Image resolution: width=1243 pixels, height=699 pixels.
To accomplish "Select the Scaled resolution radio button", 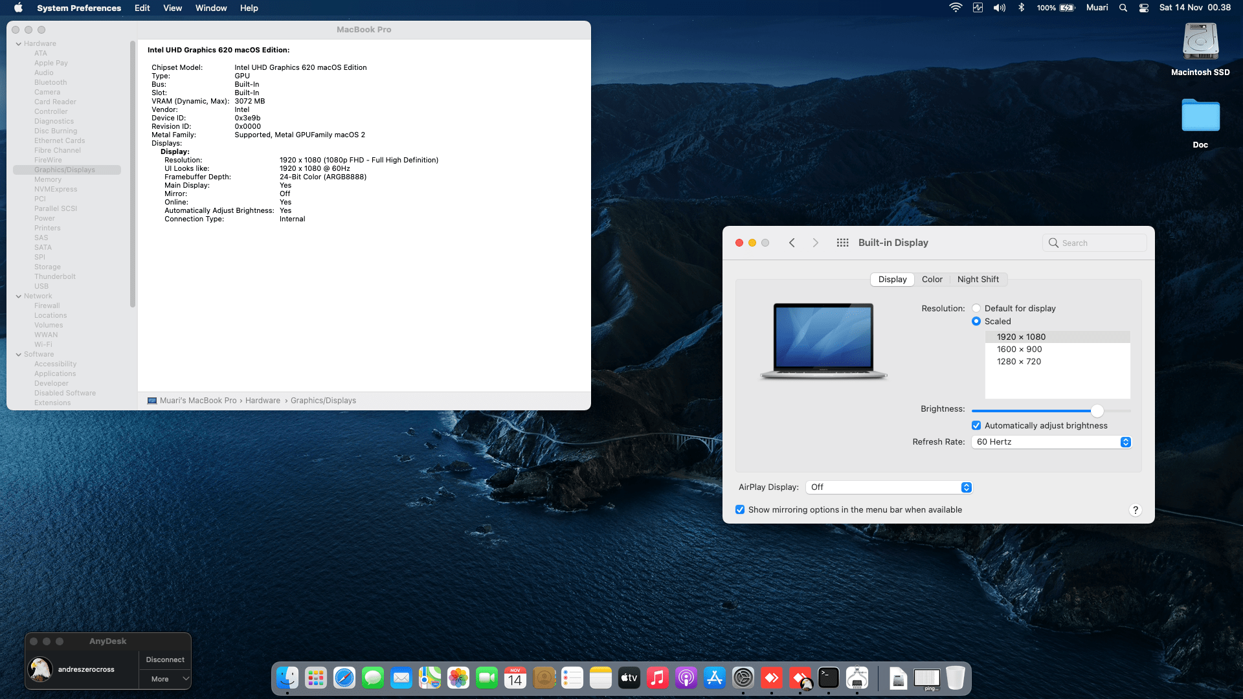I will click(976, 321).
